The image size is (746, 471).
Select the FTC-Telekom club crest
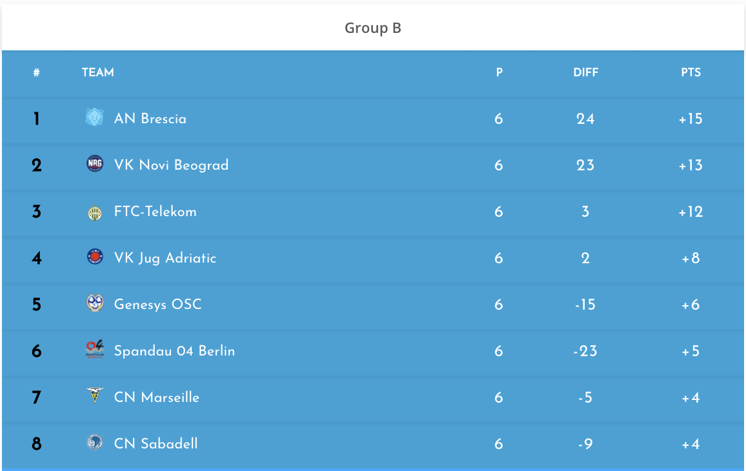point(95,213)
